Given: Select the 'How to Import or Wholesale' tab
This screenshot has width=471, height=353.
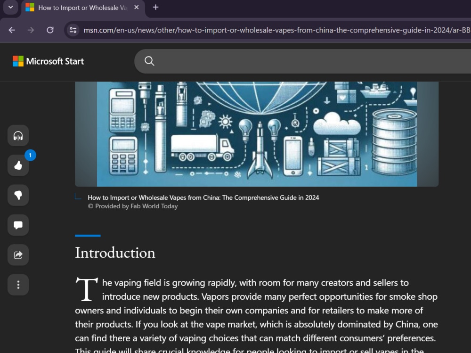Looking at the screenshot, I should coord(82,8).
